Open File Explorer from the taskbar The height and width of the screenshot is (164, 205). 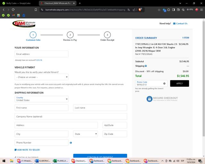pyautogui.click(x=12, y=161)
